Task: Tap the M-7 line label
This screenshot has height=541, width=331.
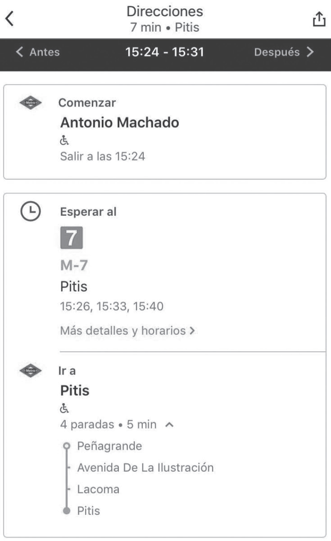Action: [74, 265]
